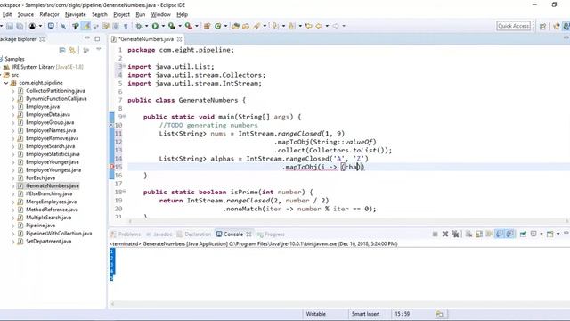The height and width of the screenshot is (321, 570).
Task: Expand the CollectorPartitioning.java tree node
Action: (13, 91)
